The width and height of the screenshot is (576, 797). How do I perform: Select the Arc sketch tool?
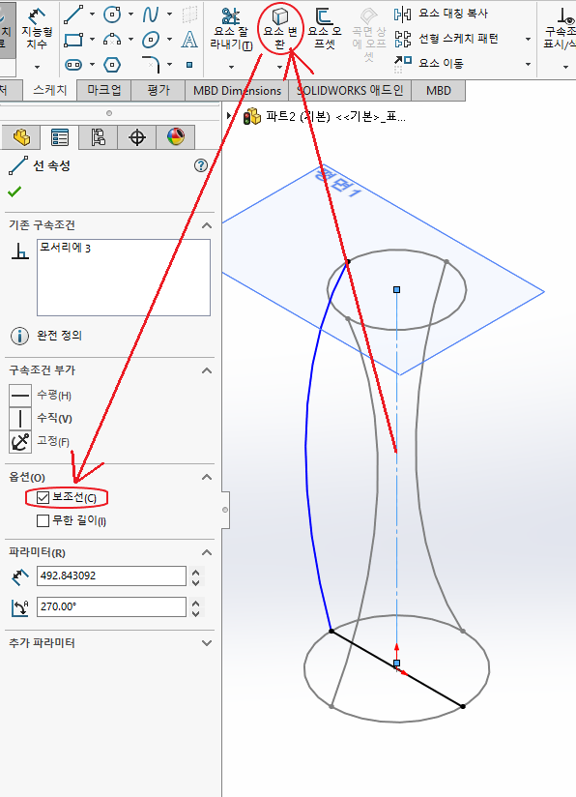click(x=112, y=39)
